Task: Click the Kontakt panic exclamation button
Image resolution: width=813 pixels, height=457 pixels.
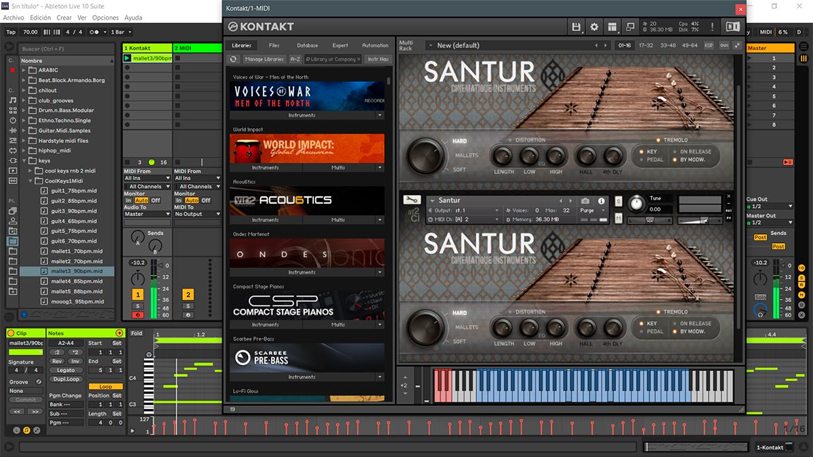Action: [x=713, y=27]
